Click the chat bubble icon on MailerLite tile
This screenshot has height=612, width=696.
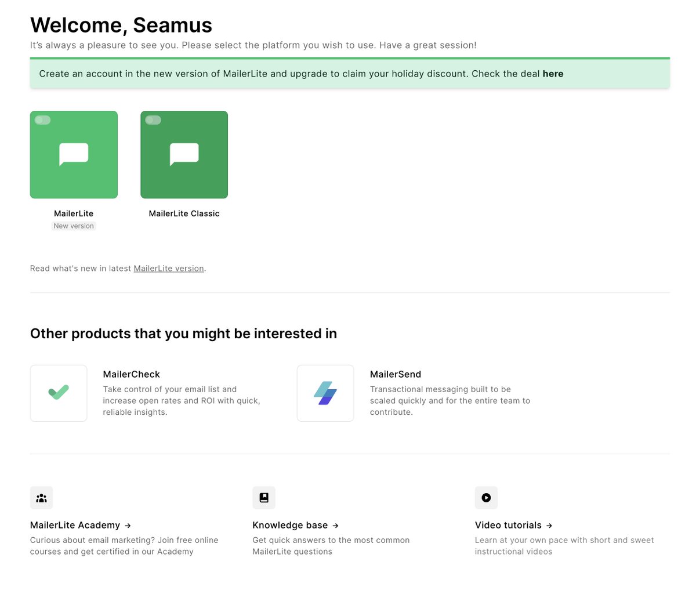pos(74,154)
